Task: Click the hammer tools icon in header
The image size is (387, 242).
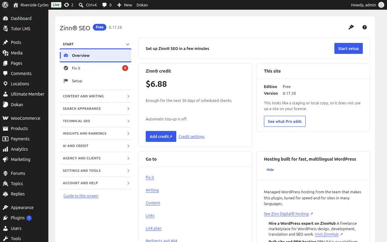Action: point(351,27)
